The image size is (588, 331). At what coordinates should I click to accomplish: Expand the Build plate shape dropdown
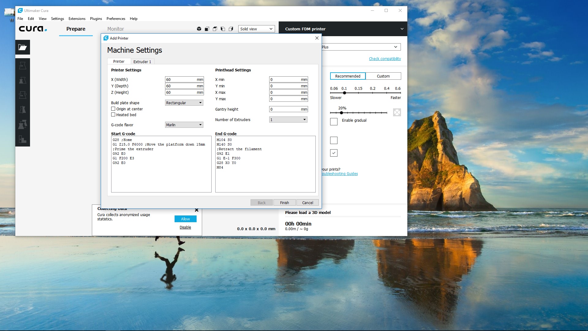coord(184,103)
